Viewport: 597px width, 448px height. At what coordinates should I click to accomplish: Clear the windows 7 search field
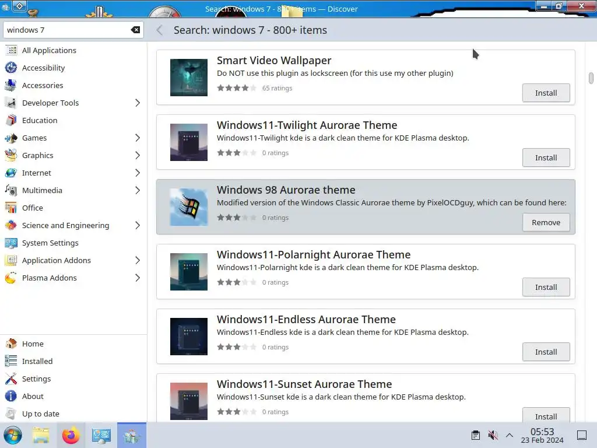(x=135, y=30)
